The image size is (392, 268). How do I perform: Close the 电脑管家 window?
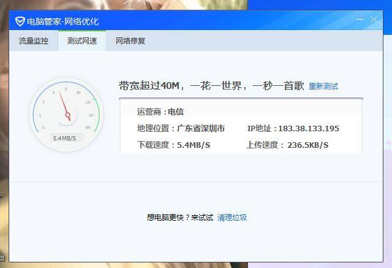point(374,19)
